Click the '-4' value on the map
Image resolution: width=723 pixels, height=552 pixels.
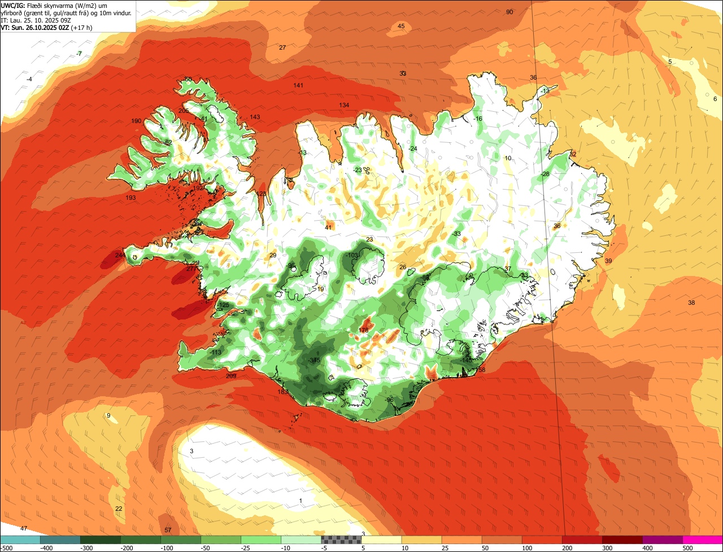click(29, 79)
